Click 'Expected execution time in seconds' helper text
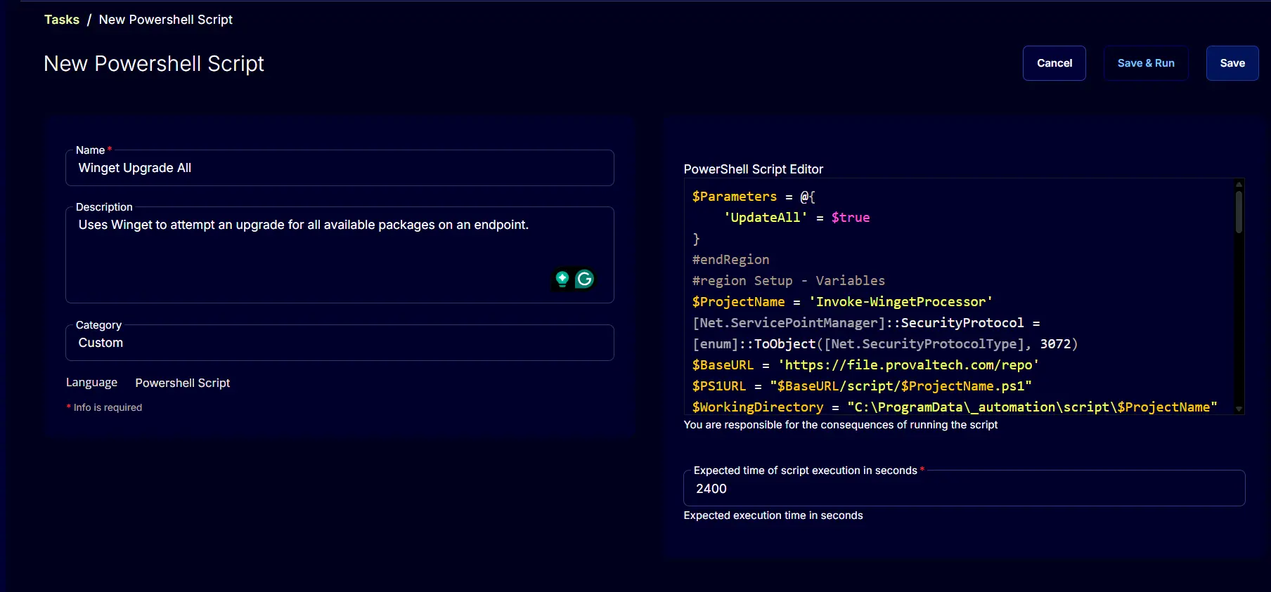Viewport: 1271px width, 592px height. click(773, 515)
